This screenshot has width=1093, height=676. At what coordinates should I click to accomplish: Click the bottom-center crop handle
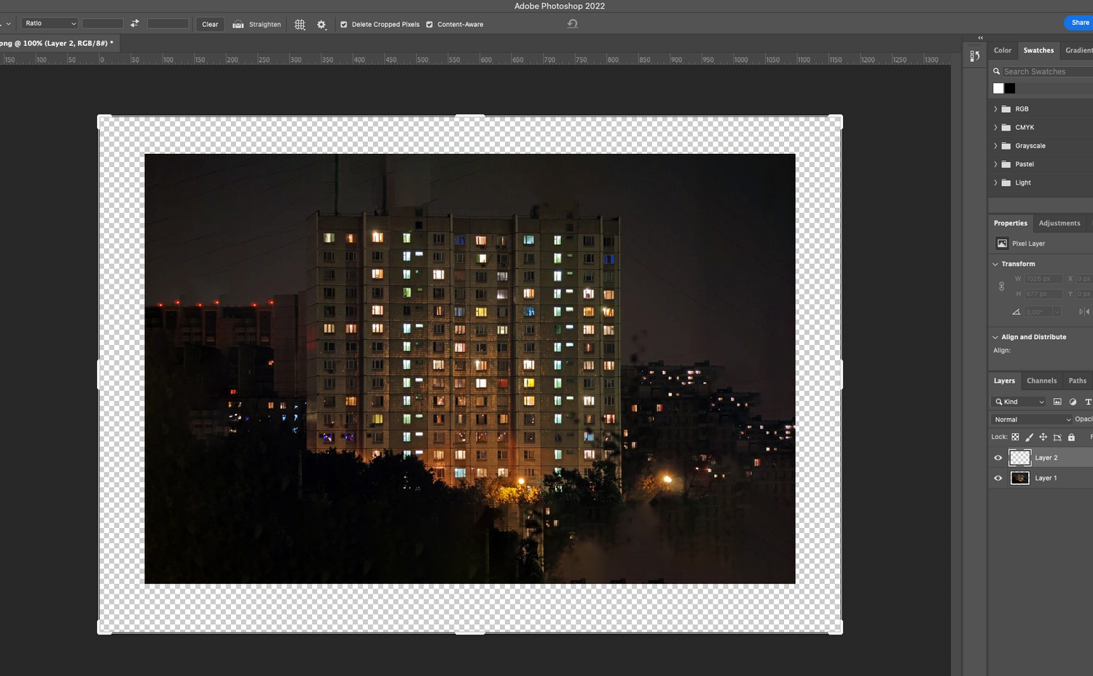[x=470, y=632]
